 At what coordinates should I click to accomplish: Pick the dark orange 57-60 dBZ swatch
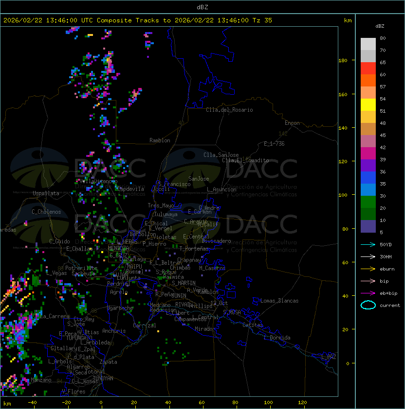click(368, 80)
